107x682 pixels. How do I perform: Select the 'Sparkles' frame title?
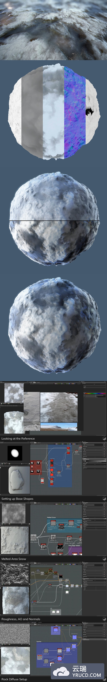coord(39,641)
